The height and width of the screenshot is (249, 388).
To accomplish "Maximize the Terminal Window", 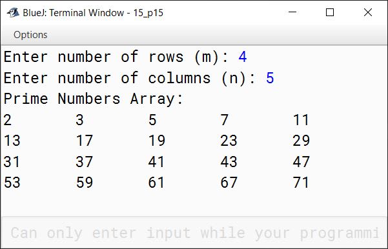I will [330, 12].
